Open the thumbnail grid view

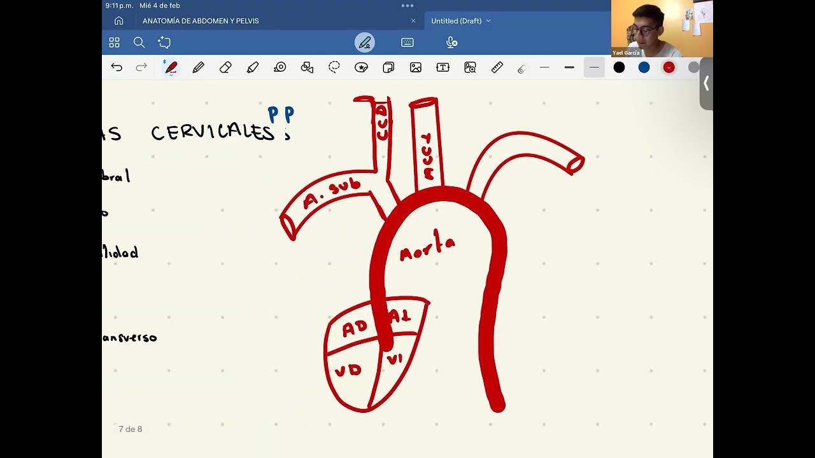coord(115,43)
